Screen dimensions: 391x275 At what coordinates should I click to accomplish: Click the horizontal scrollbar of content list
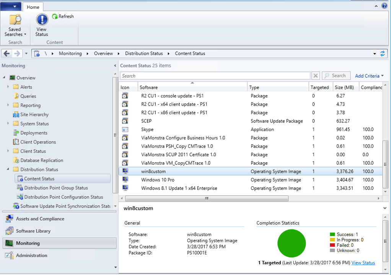pos(207,199)
